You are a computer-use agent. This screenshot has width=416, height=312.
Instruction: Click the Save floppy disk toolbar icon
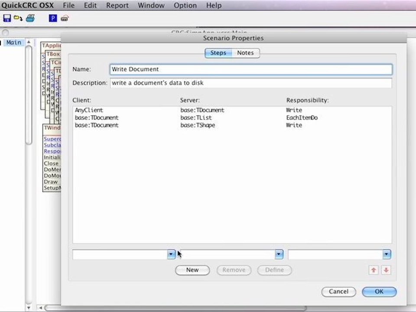7,18
